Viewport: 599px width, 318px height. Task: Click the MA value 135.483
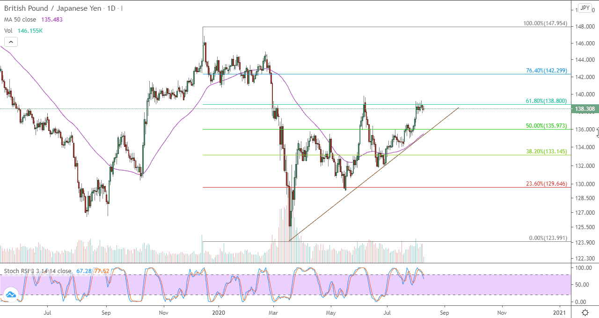pos(52,20)
